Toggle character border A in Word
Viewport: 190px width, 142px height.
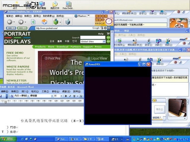coord(81,96)
